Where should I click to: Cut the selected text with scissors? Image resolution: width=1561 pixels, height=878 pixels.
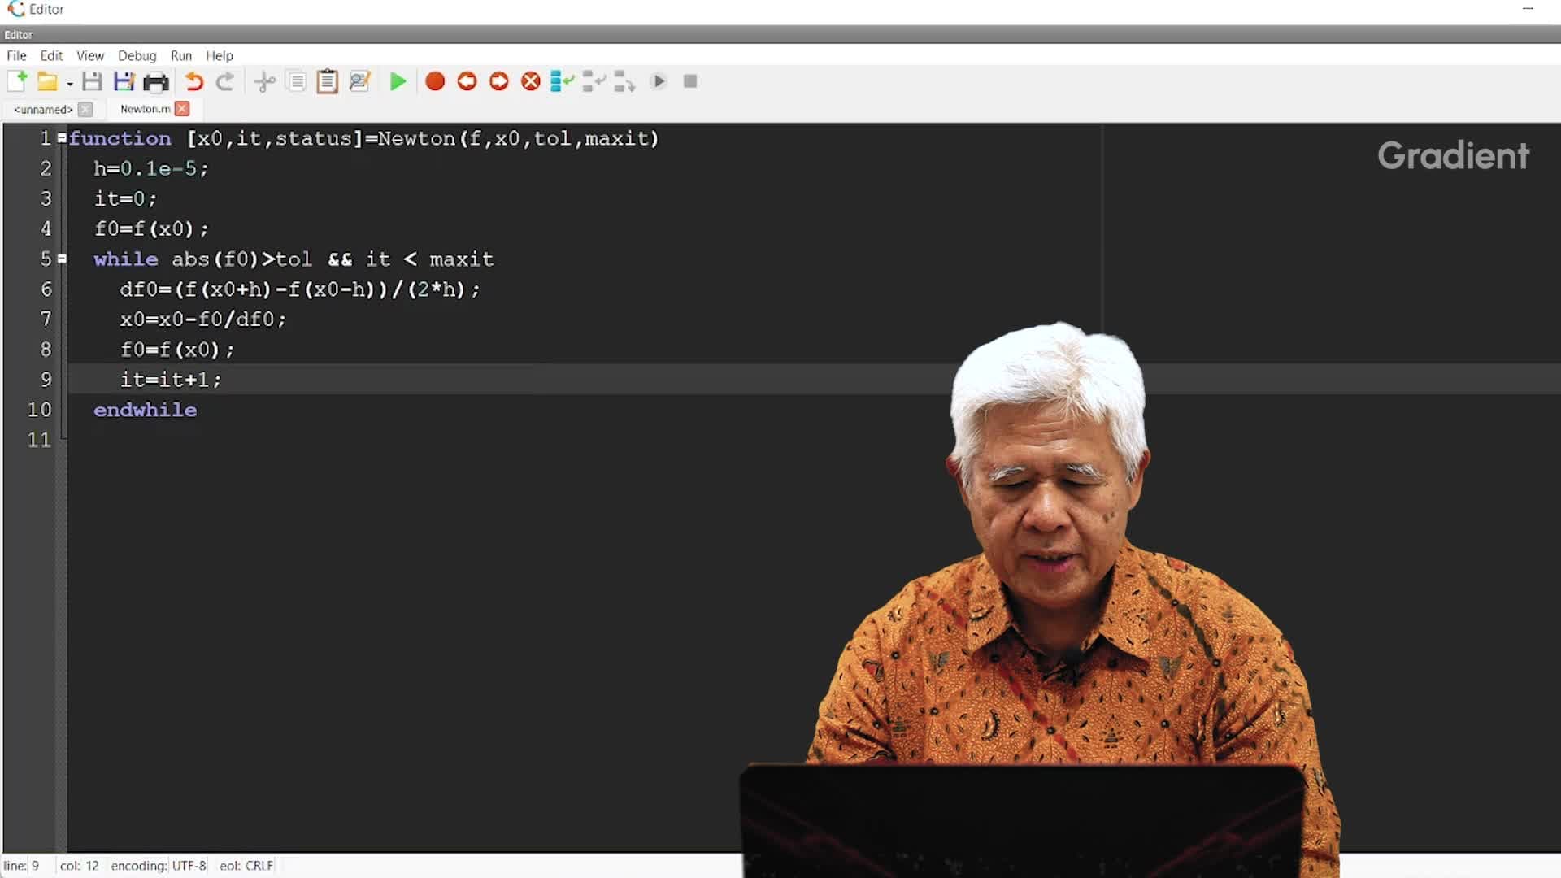(264, 81)
